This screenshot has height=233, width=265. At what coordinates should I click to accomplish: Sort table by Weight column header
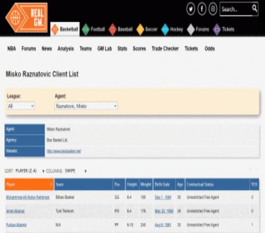pos(146,184)
